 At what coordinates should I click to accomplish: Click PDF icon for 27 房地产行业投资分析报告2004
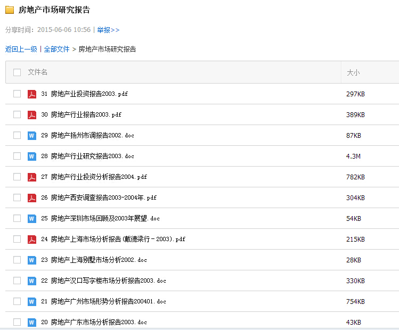coord(32,177)
